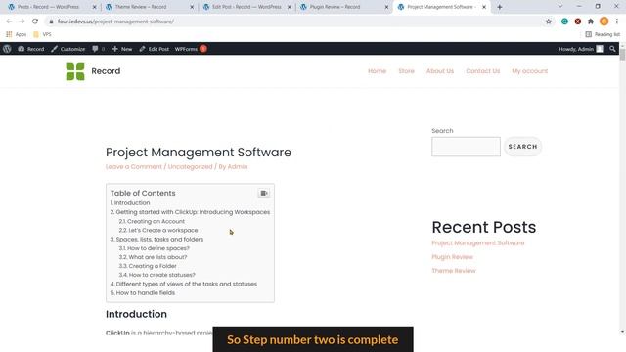Open a new browser tab
Screen dimensions: 626x352
[x=500, y=7]
